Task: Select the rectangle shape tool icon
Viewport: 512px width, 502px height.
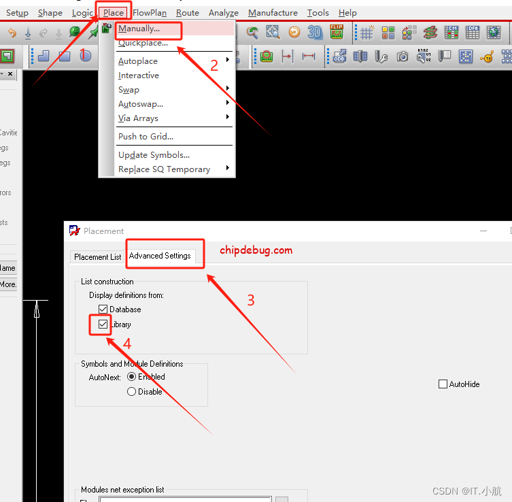Action: (x=65, y=56)
